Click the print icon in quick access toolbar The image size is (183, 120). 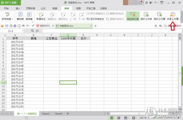[15, 26]
